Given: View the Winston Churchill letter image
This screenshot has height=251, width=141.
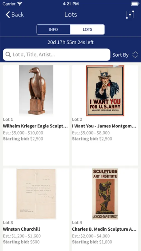Looking at the screenshot, I should 36,194.
